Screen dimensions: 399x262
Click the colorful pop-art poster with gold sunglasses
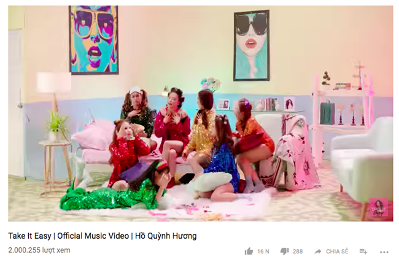(94, 40)
